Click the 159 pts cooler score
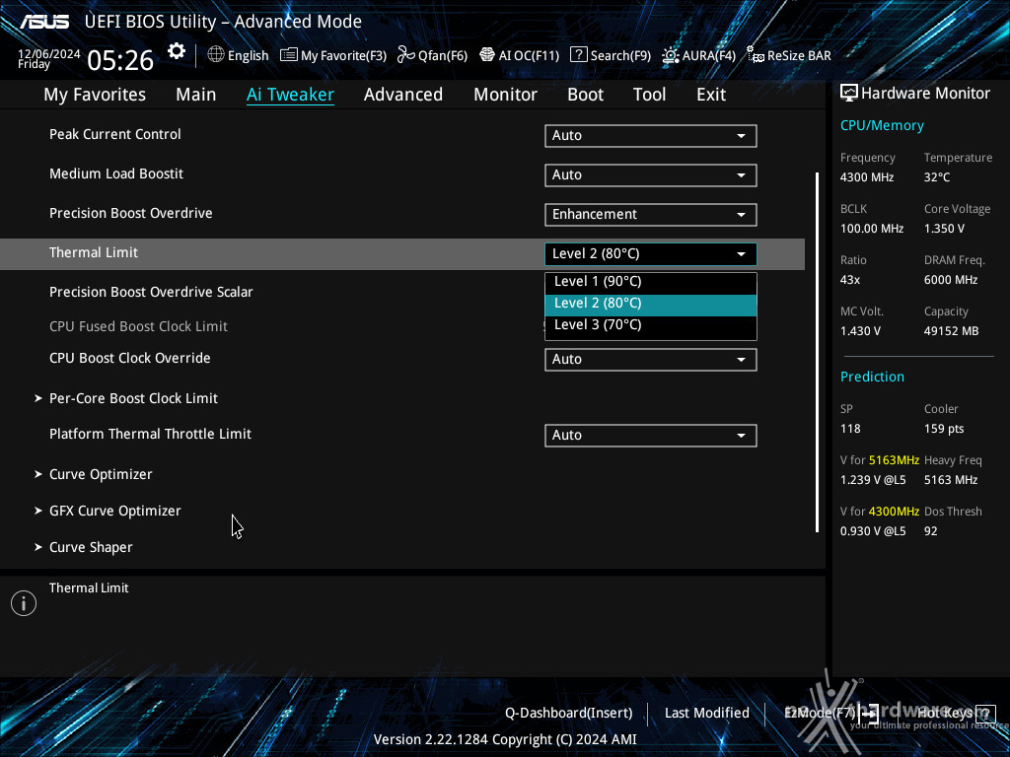 pyautogui.click(x=944, y=429)
